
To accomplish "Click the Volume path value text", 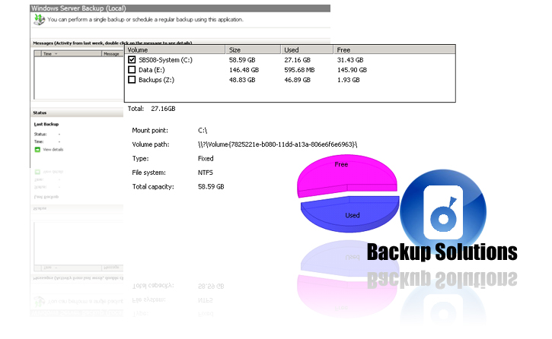I will [x=277, y=144].
